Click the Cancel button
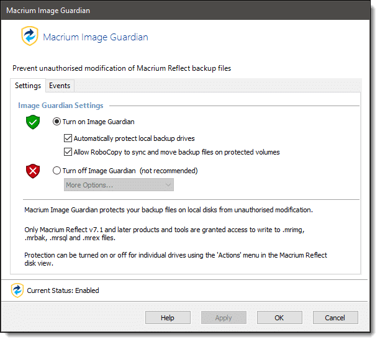 (x=335, y=318)
